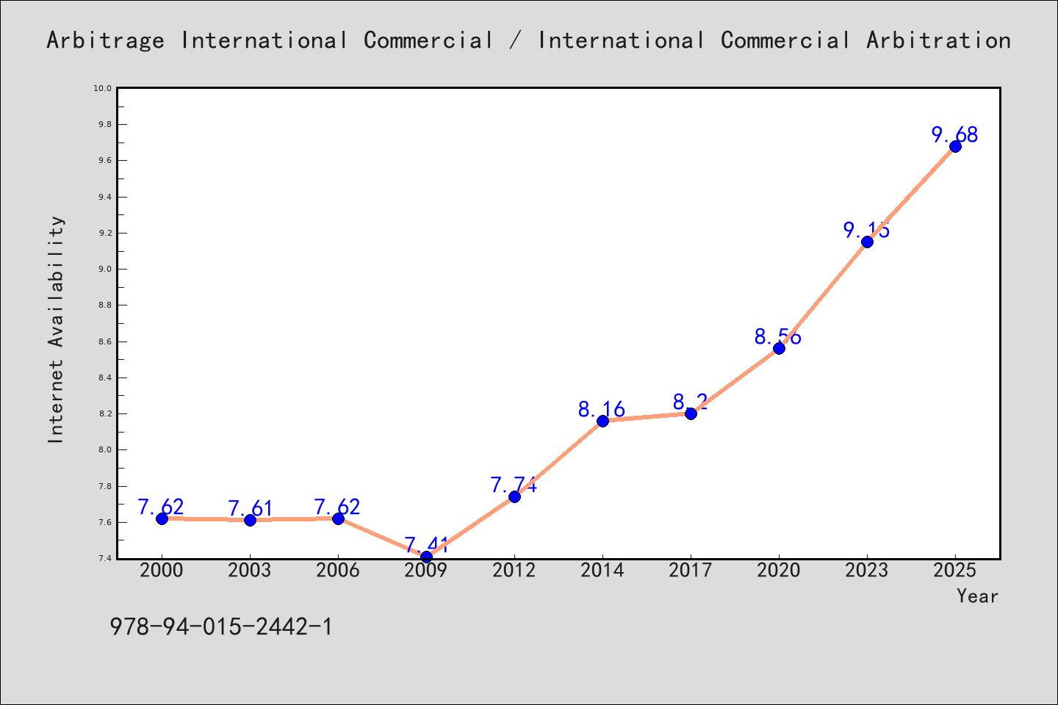The height and width of the screenshot is (705, 1058).
Task: Click the 9.15 data marker for 2023
Action: (x=867, y=242)
